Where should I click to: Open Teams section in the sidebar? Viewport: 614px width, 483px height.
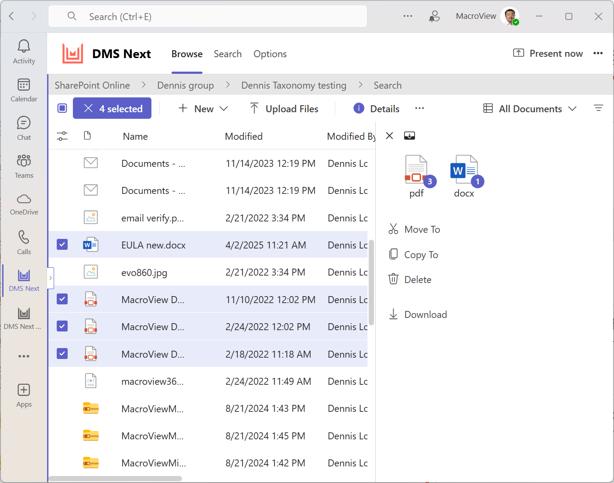(x=24, y=166)
